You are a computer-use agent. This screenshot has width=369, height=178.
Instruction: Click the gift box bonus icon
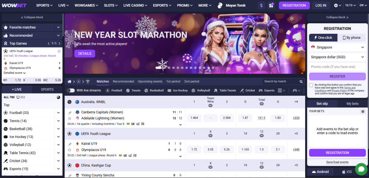[271, 5]
